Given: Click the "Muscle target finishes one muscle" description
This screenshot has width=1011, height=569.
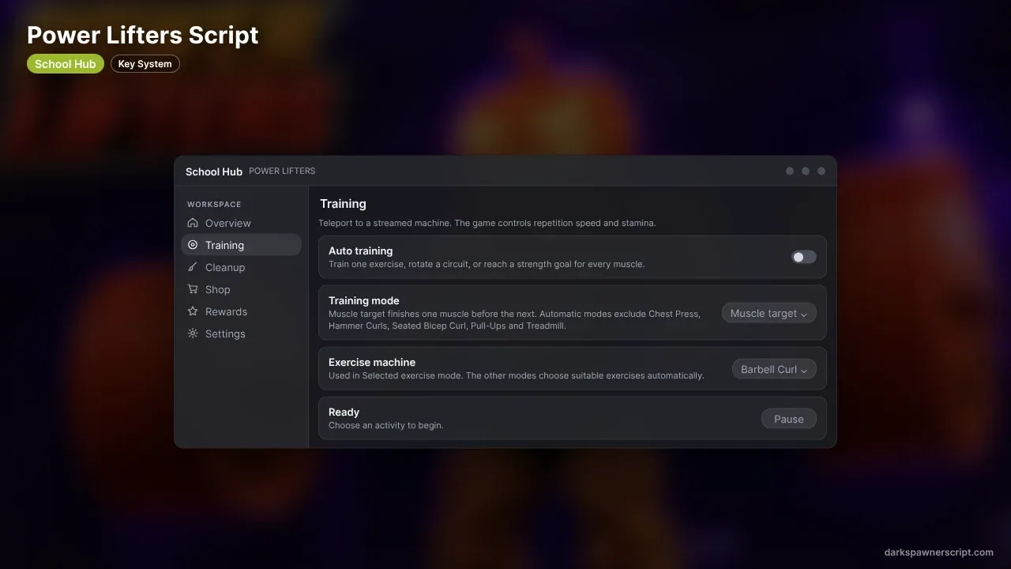Looking at the screenshot, I should [514, 319].
